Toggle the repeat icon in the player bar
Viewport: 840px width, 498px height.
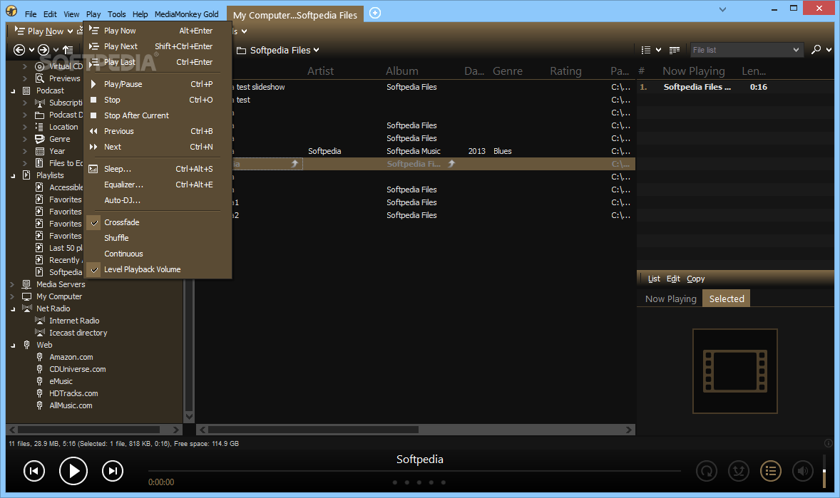[707, 471]
